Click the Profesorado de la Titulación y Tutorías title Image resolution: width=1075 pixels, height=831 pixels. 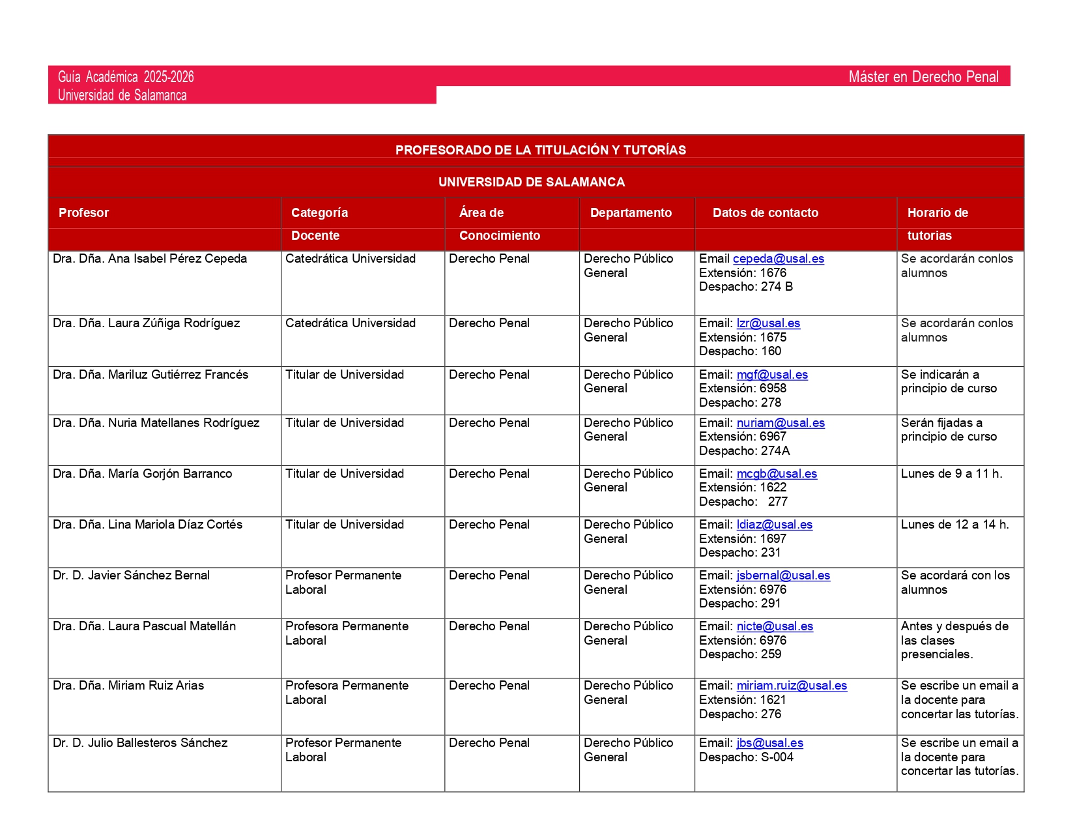(x=540, y=150)
